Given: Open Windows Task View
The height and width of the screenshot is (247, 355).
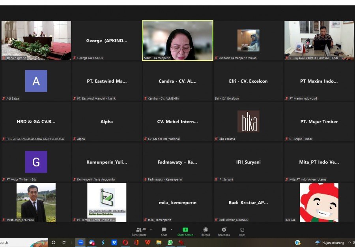Looking at the screenshot, I should 64,243.
